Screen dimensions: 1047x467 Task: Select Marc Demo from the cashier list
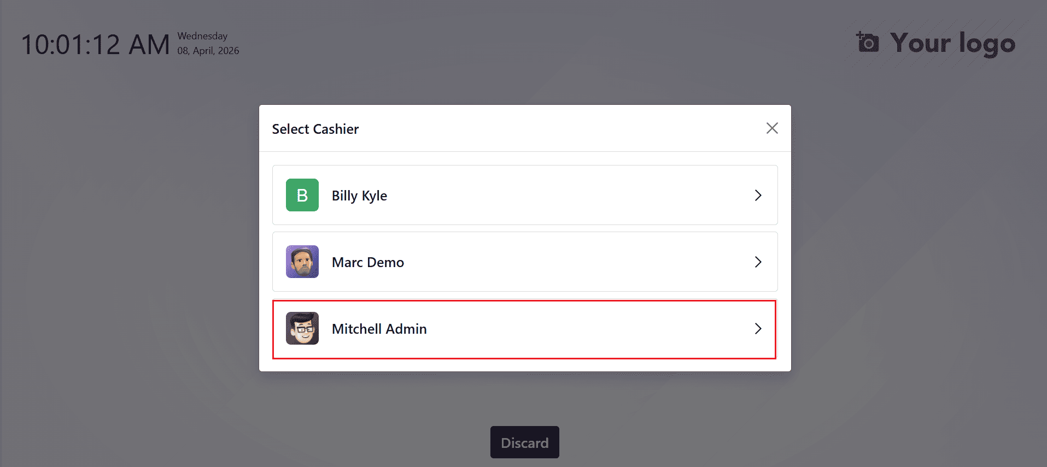(x=524, y=262)
